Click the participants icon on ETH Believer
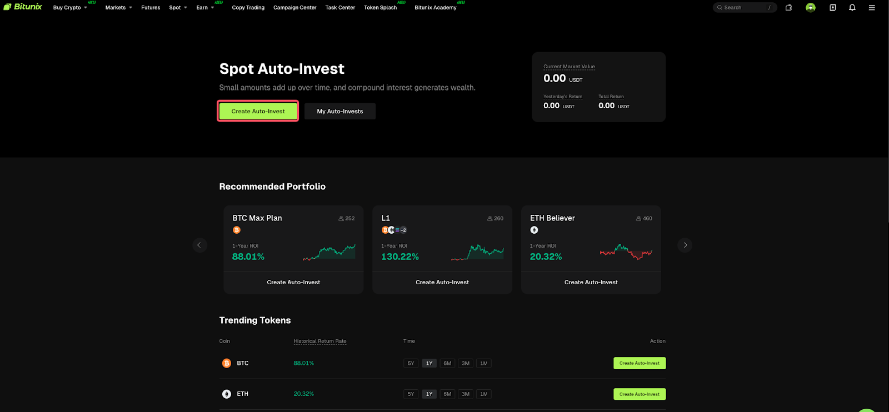 tap(639, 219)
